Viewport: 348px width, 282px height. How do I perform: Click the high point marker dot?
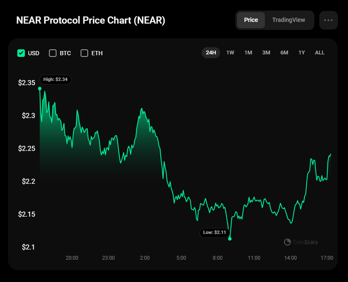pyautogui.click(x=40, y=89)
